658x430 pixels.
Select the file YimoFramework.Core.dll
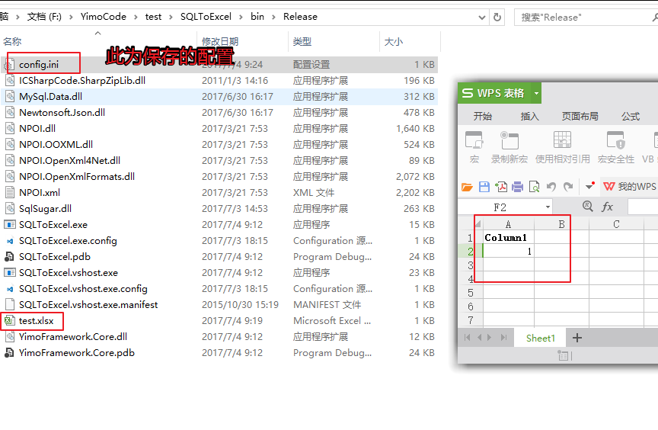(73, 337)
